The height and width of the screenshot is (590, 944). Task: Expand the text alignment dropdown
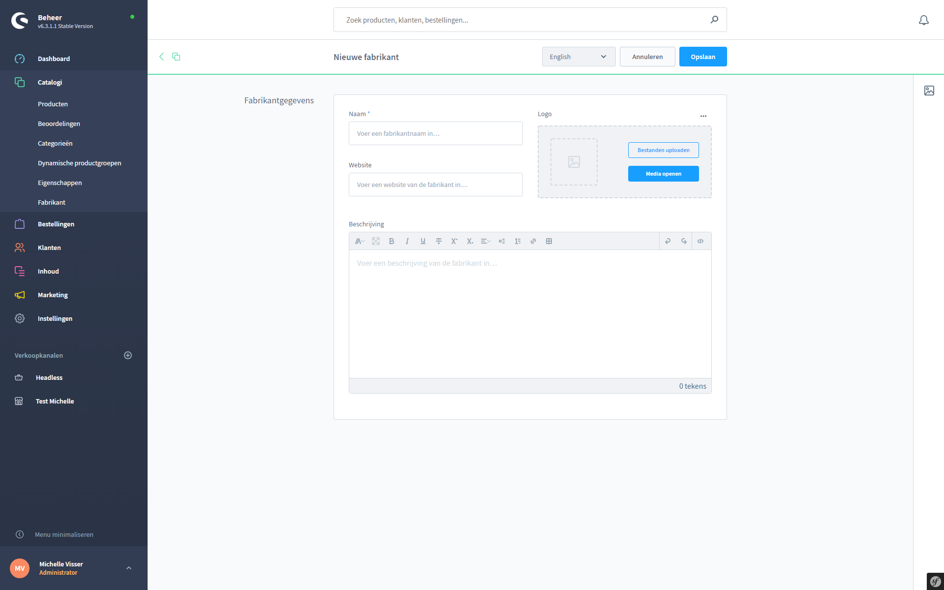tap(486, 241)
